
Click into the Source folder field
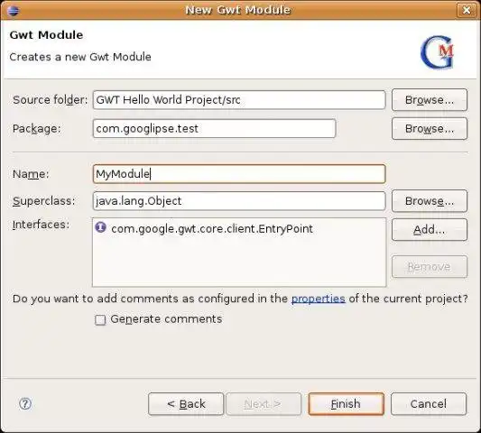tap(239, 100)
